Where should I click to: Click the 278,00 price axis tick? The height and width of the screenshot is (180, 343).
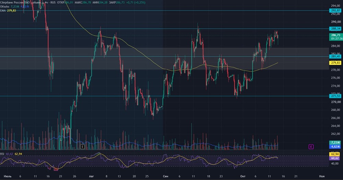(336, 70)
